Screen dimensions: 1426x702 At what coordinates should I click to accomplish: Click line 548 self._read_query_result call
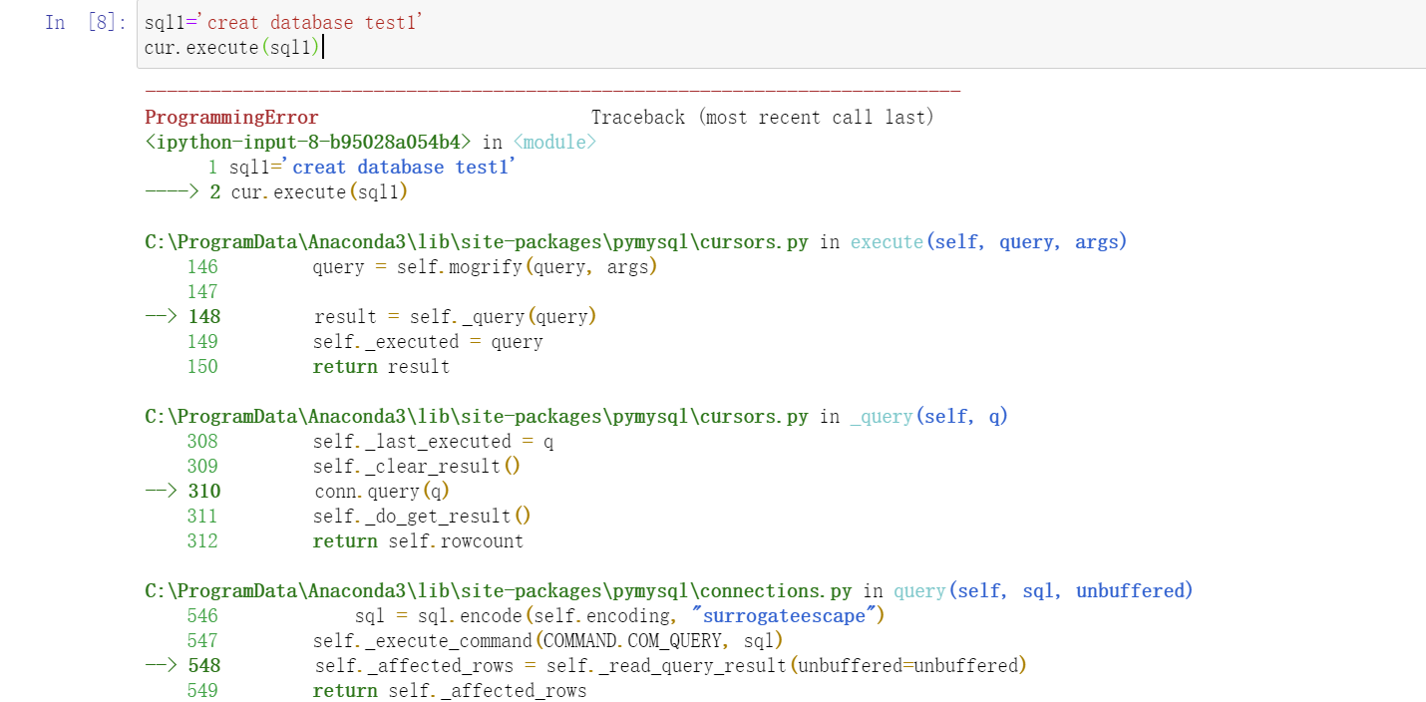pos(671,666)
